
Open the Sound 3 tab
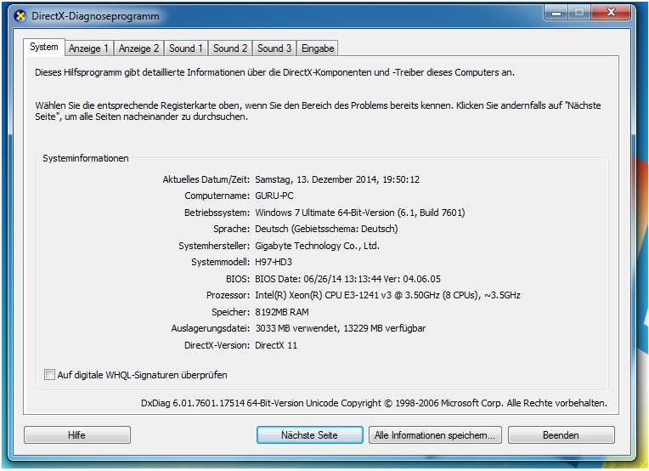coord(274,48)
